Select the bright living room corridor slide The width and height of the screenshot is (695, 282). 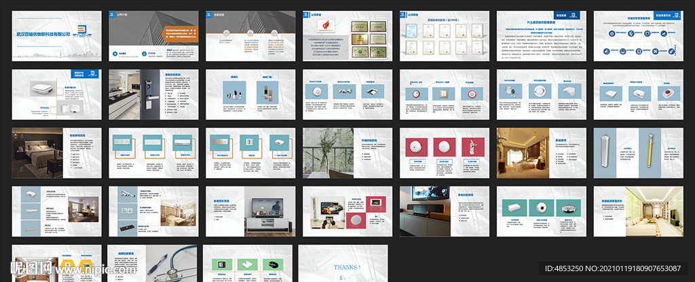pos(638,211)
